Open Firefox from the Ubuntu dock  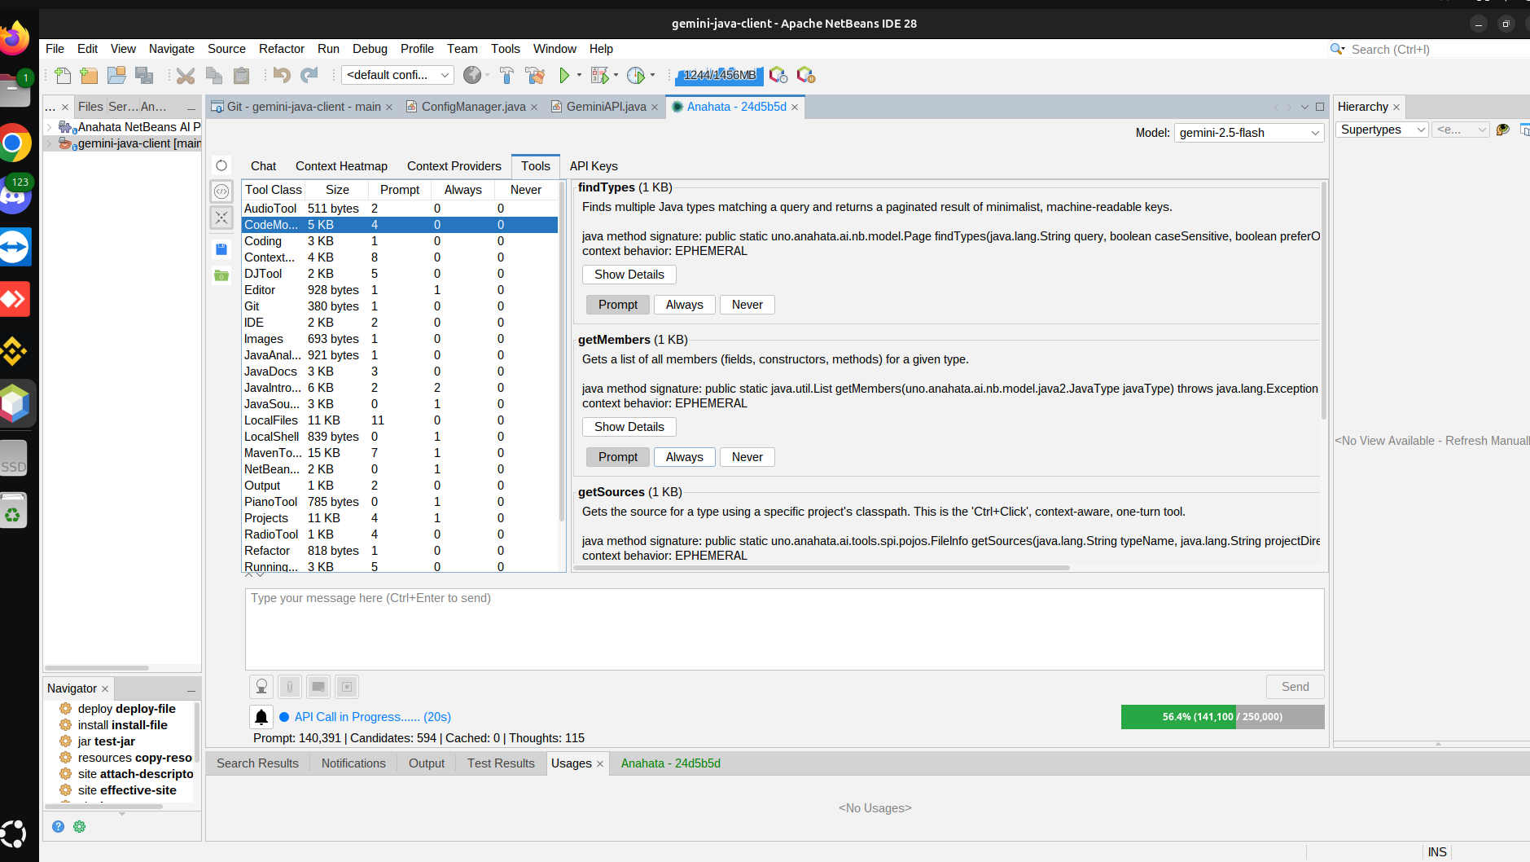[x=15, y=38]
